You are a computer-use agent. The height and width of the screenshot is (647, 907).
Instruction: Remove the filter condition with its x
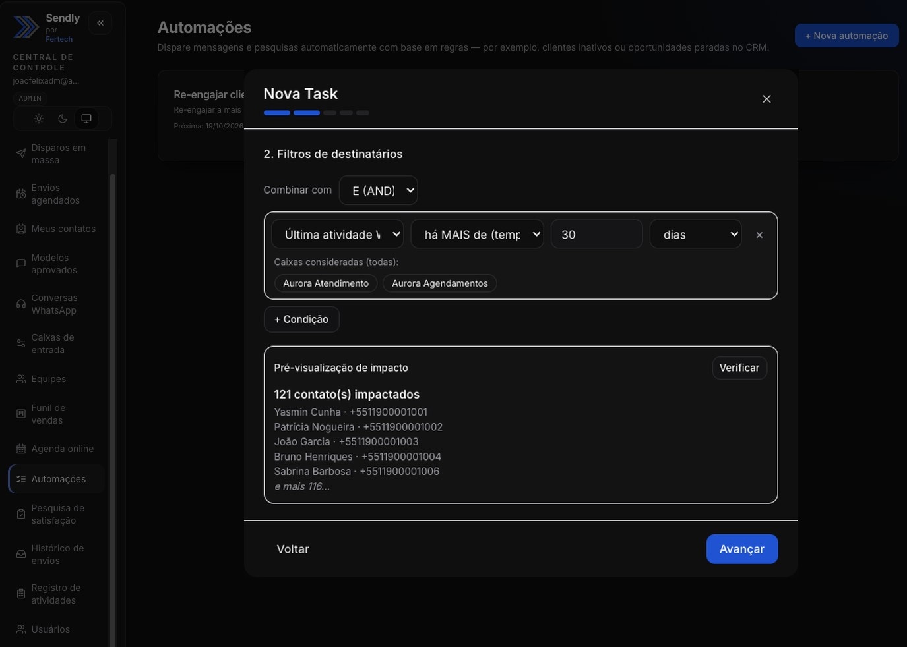coord(759,235)
